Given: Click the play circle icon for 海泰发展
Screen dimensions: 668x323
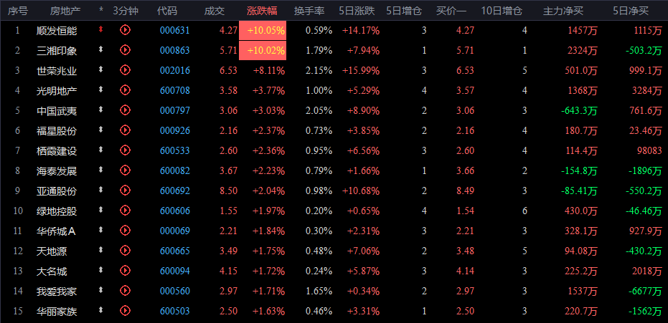Looking at the screenshot, I should pyautogui.click(x=126, y=171).
